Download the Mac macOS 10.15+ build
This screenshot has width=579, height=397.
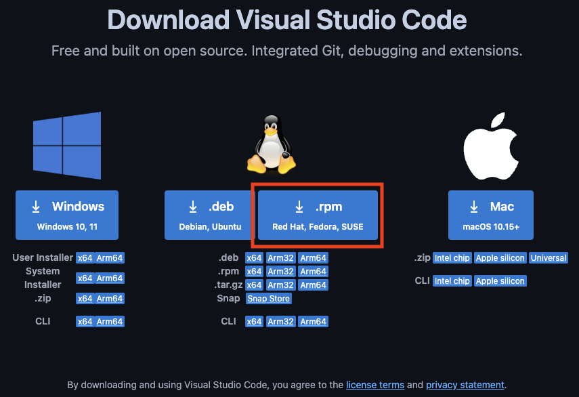tap(490, 215)
